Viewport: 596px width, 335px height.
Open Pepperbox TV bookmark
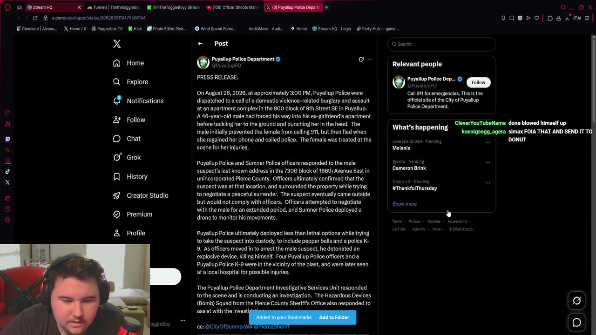click(107, 29)
